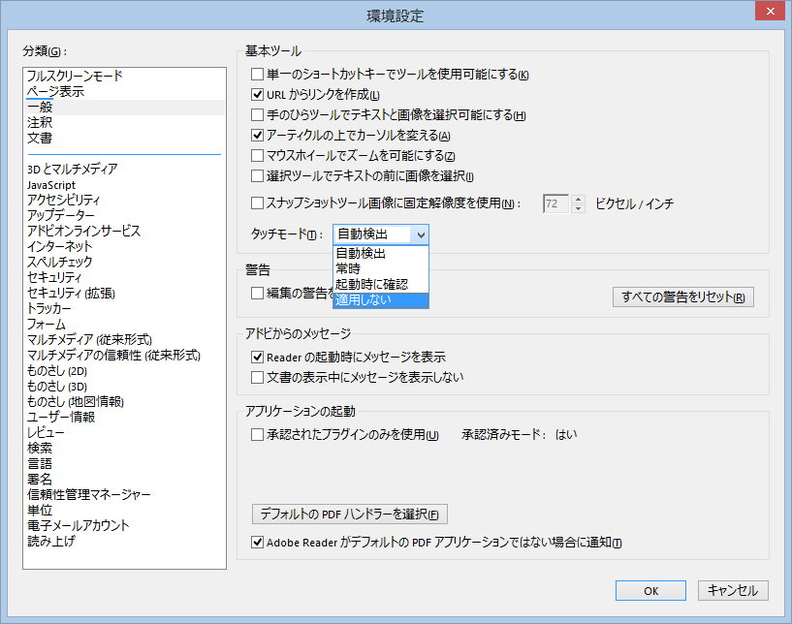Select the 読み上げ category
The width and height of the screenshot is (792, 624).
tap(51, 541)
